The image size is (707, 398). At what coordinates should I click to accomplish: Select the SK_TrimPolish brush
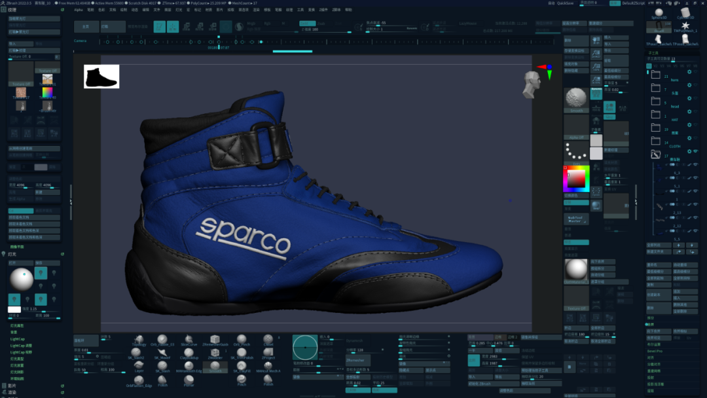tap(242, 353)
